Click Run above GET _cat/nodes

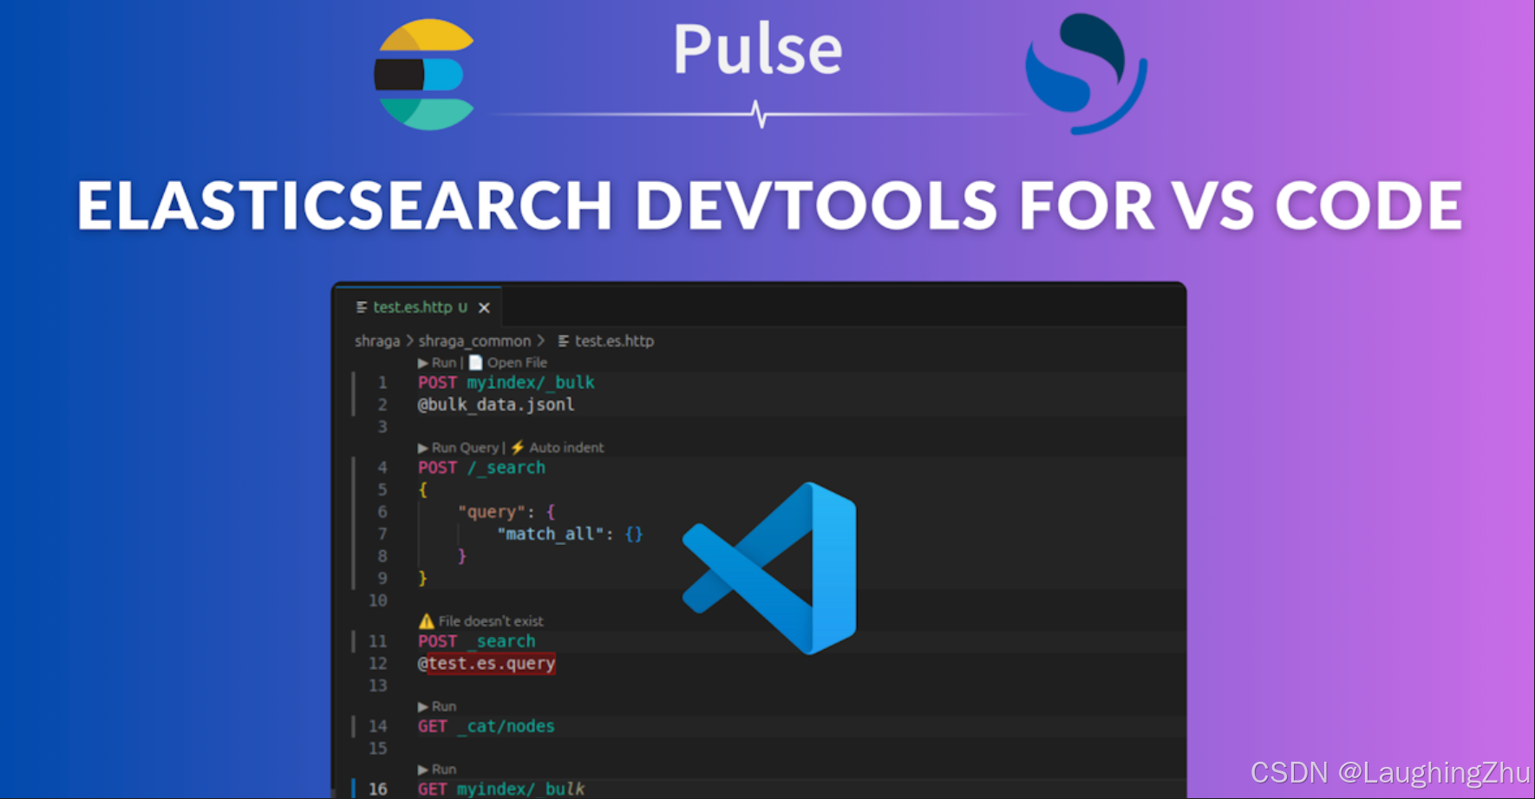pyautogui.click(x=437, y=706)
